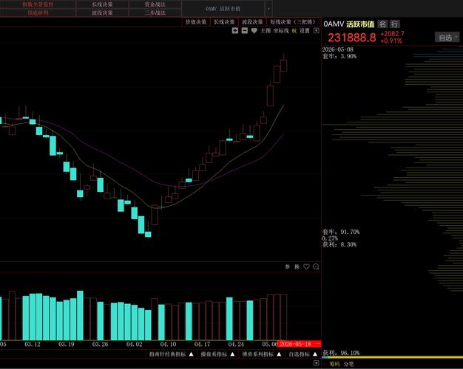Open chart 设置 settings

[305, 31]
